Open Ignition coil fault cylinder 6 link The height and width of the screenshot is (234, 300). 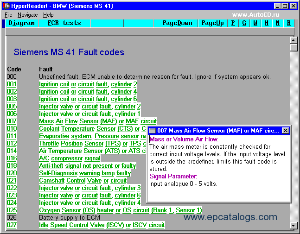[88, 99]
